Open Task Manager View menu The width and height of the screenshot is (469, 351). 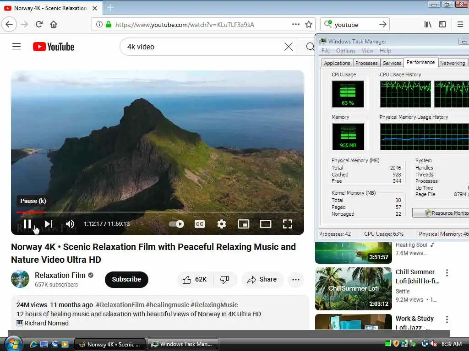367,51
